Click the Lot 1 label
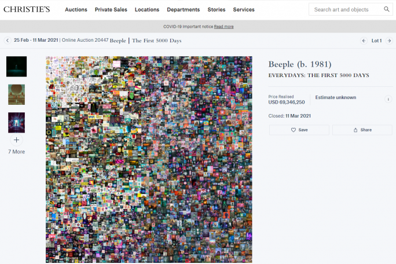 click(376, 41)
